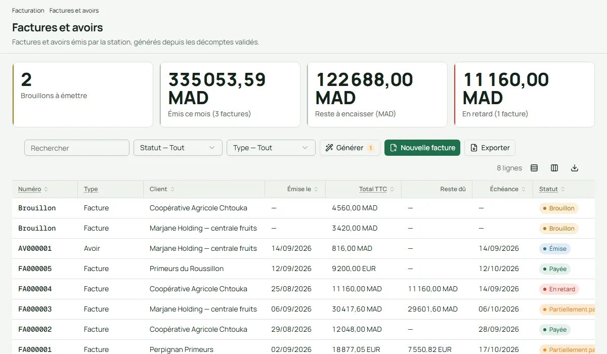Viewport: 607px width, 354px height.
Task: Open the column visibility icon
Action: pos(554,168)
